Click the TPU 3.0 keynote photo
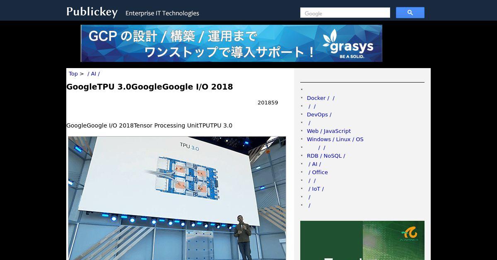497x260 pixels. point(177,198)
